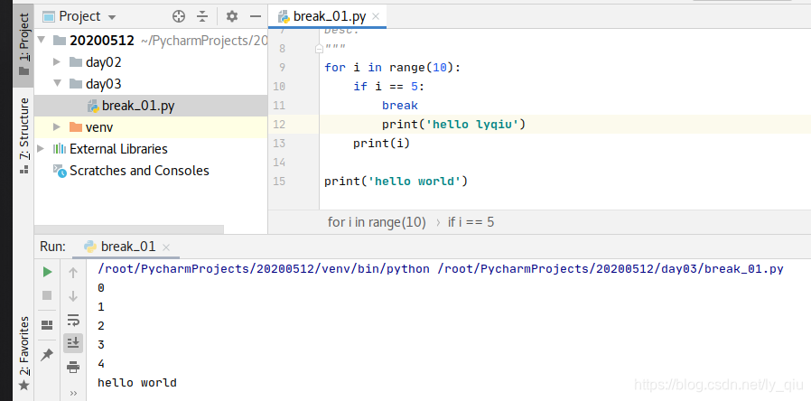Click 'if i == 5:' on line 10

pyautogui.click(x=388, y=87)
